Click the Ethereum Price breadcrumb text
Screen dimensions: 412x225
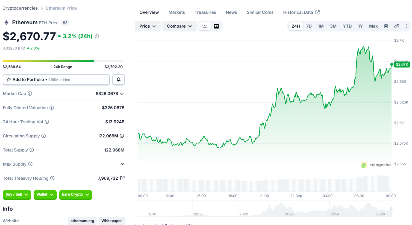[x=61, y=8]
